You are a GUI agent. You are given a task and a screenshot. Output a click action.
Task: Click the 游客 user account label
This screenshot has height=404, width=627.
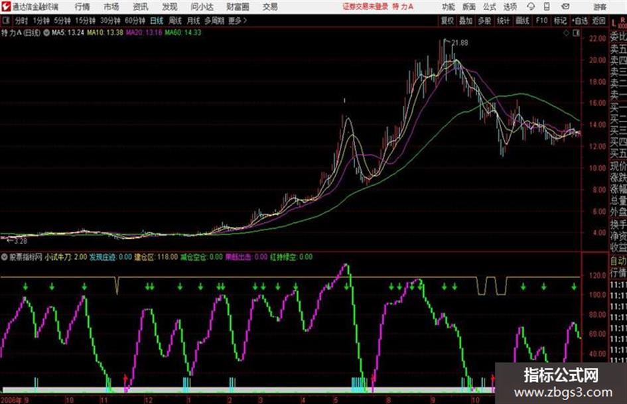(x=600, y=7)
